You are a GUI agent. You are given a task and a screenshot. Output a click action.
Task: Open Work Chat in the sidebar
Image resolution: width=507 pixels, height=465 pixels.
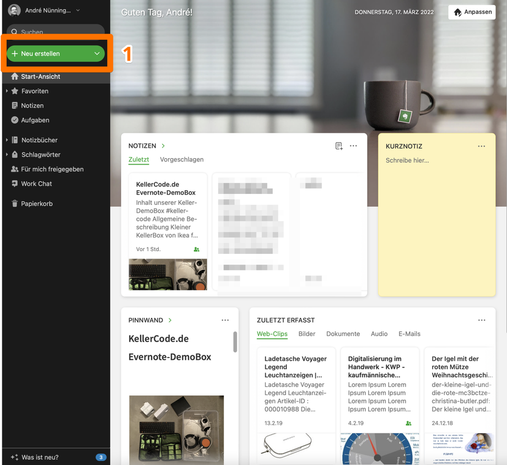click(31, 183)
